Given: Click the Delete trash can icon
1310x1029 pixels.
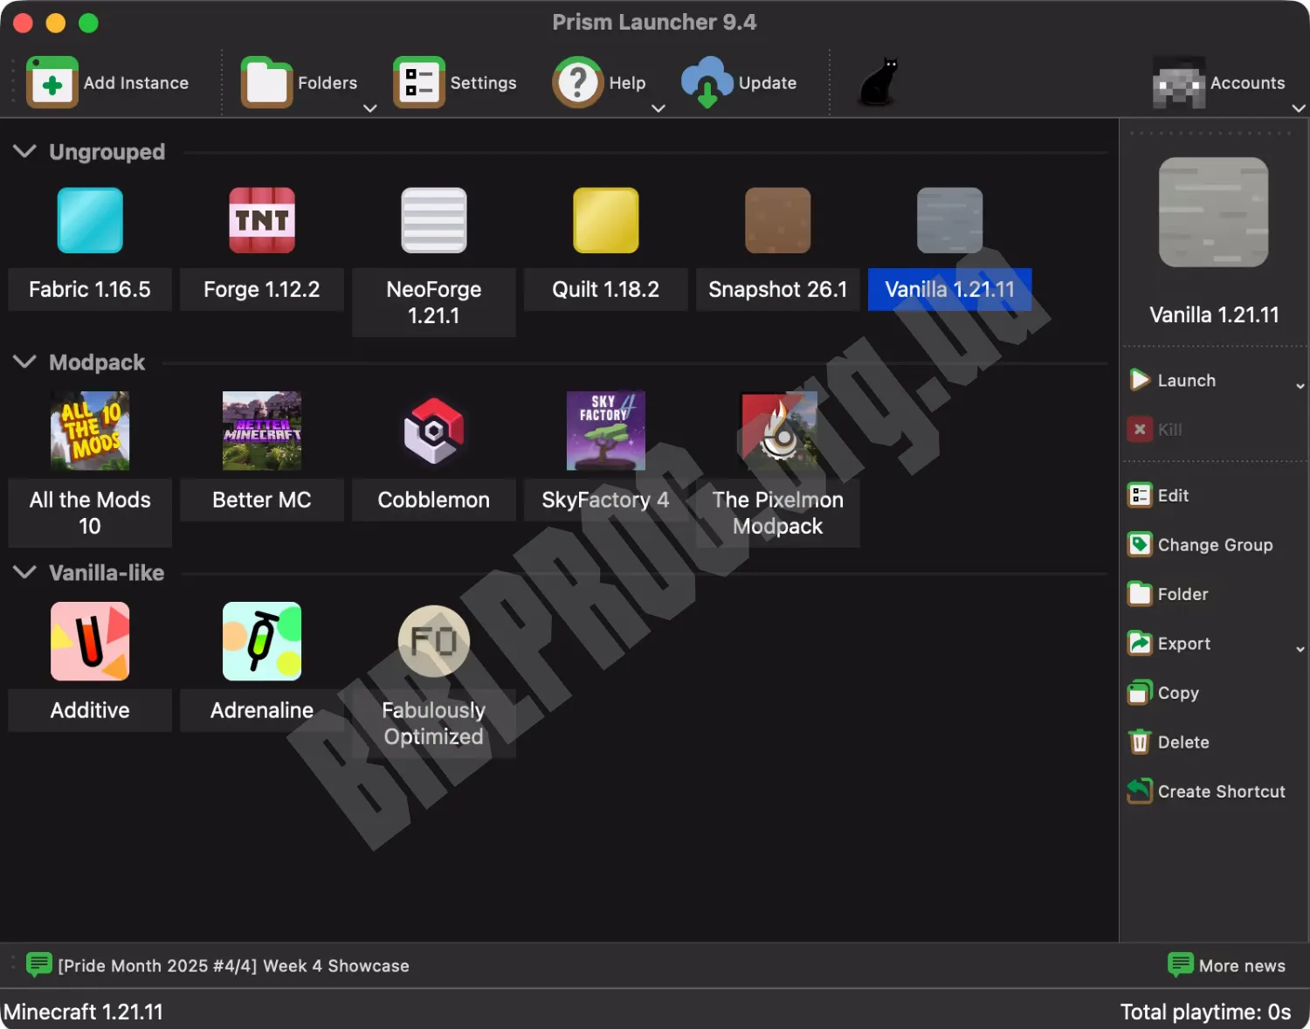Looking at the screenshot, I should [x=1140, y=742].
